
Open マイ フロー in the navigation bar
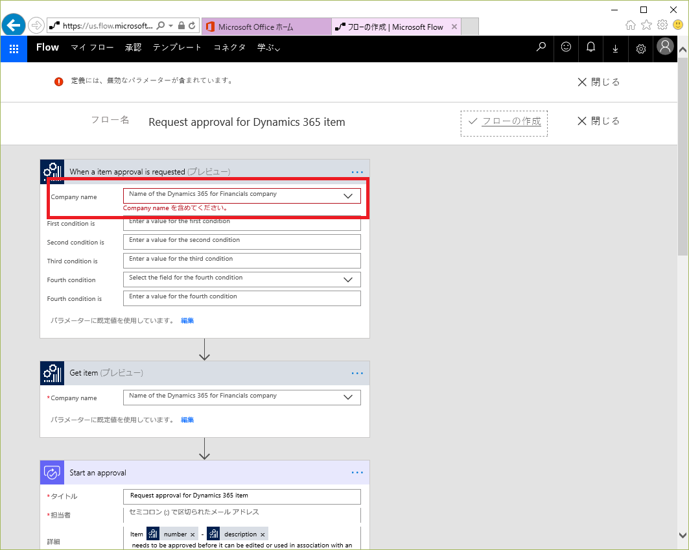pos(92,47)
